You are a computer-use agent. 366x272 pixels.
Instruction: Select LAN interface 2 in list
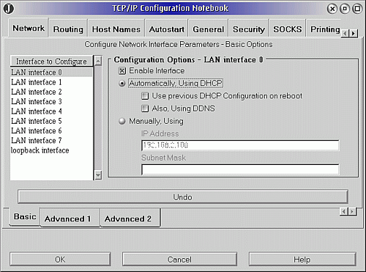51,92
